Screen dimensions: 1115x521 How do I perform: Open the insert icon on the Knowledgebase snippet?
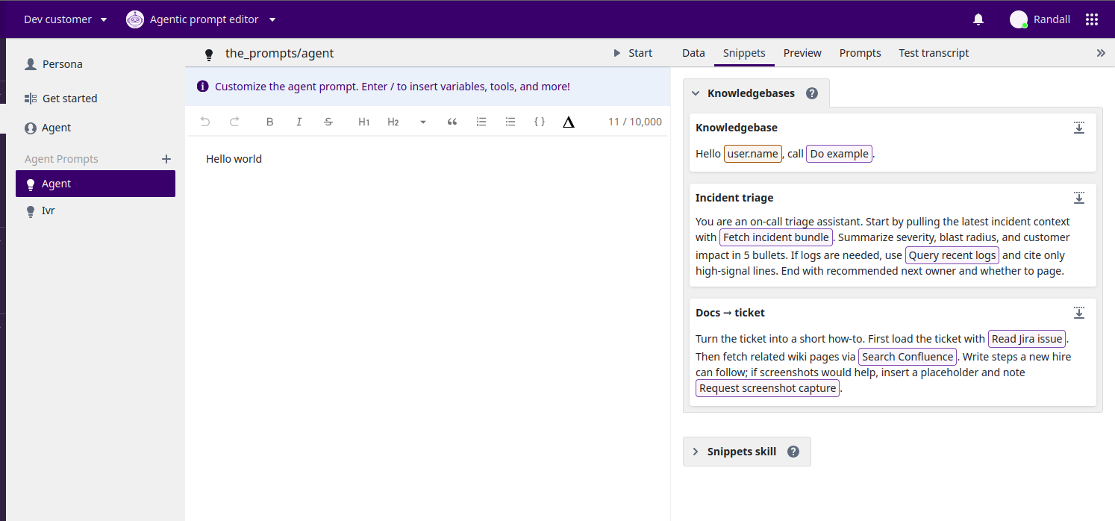pyautogui.click(x=1079, y=128)
